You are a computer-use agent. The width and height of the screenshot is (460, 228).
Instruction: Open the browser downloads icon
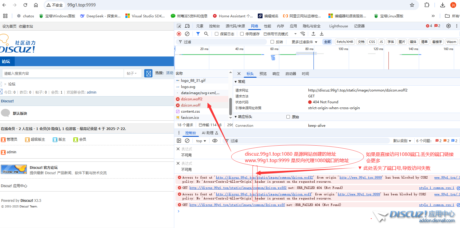(443, 5)
